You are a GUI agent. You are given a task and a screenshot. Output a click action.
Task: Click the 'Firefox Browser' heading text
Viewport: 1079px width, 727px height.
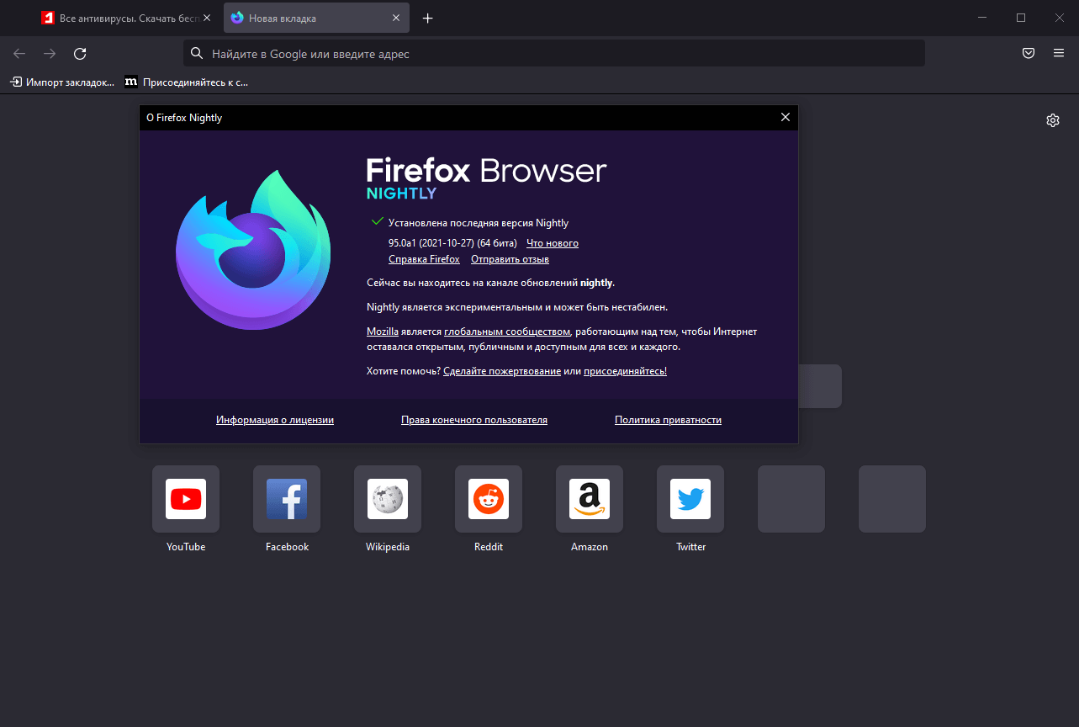tap(486, 171)
